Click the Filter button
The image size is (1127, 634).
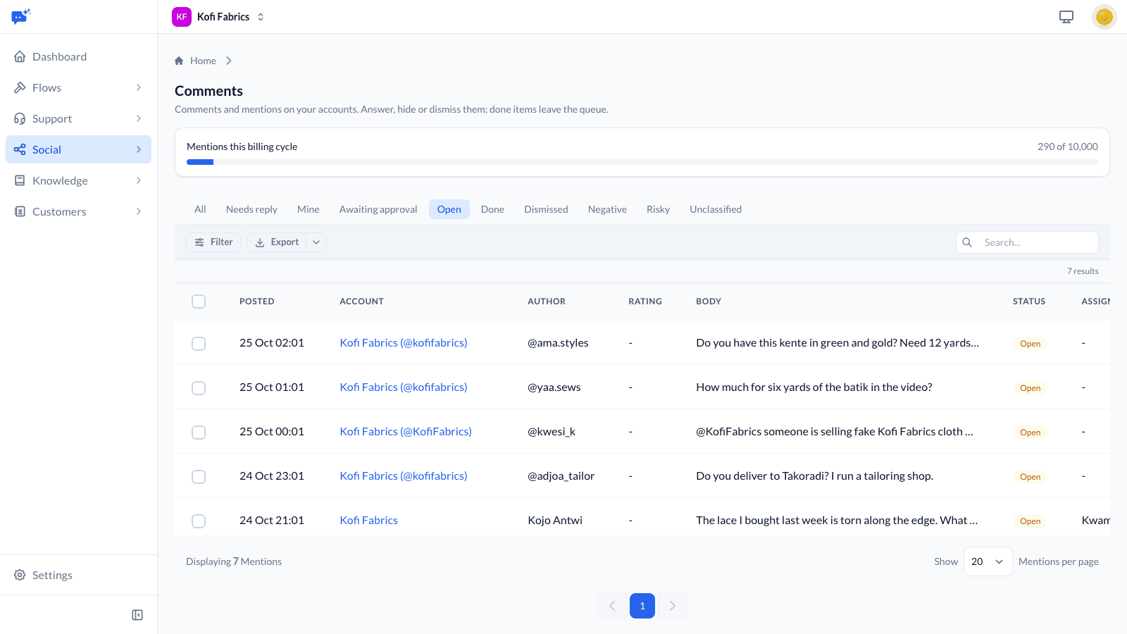click(x=213, y=242)
